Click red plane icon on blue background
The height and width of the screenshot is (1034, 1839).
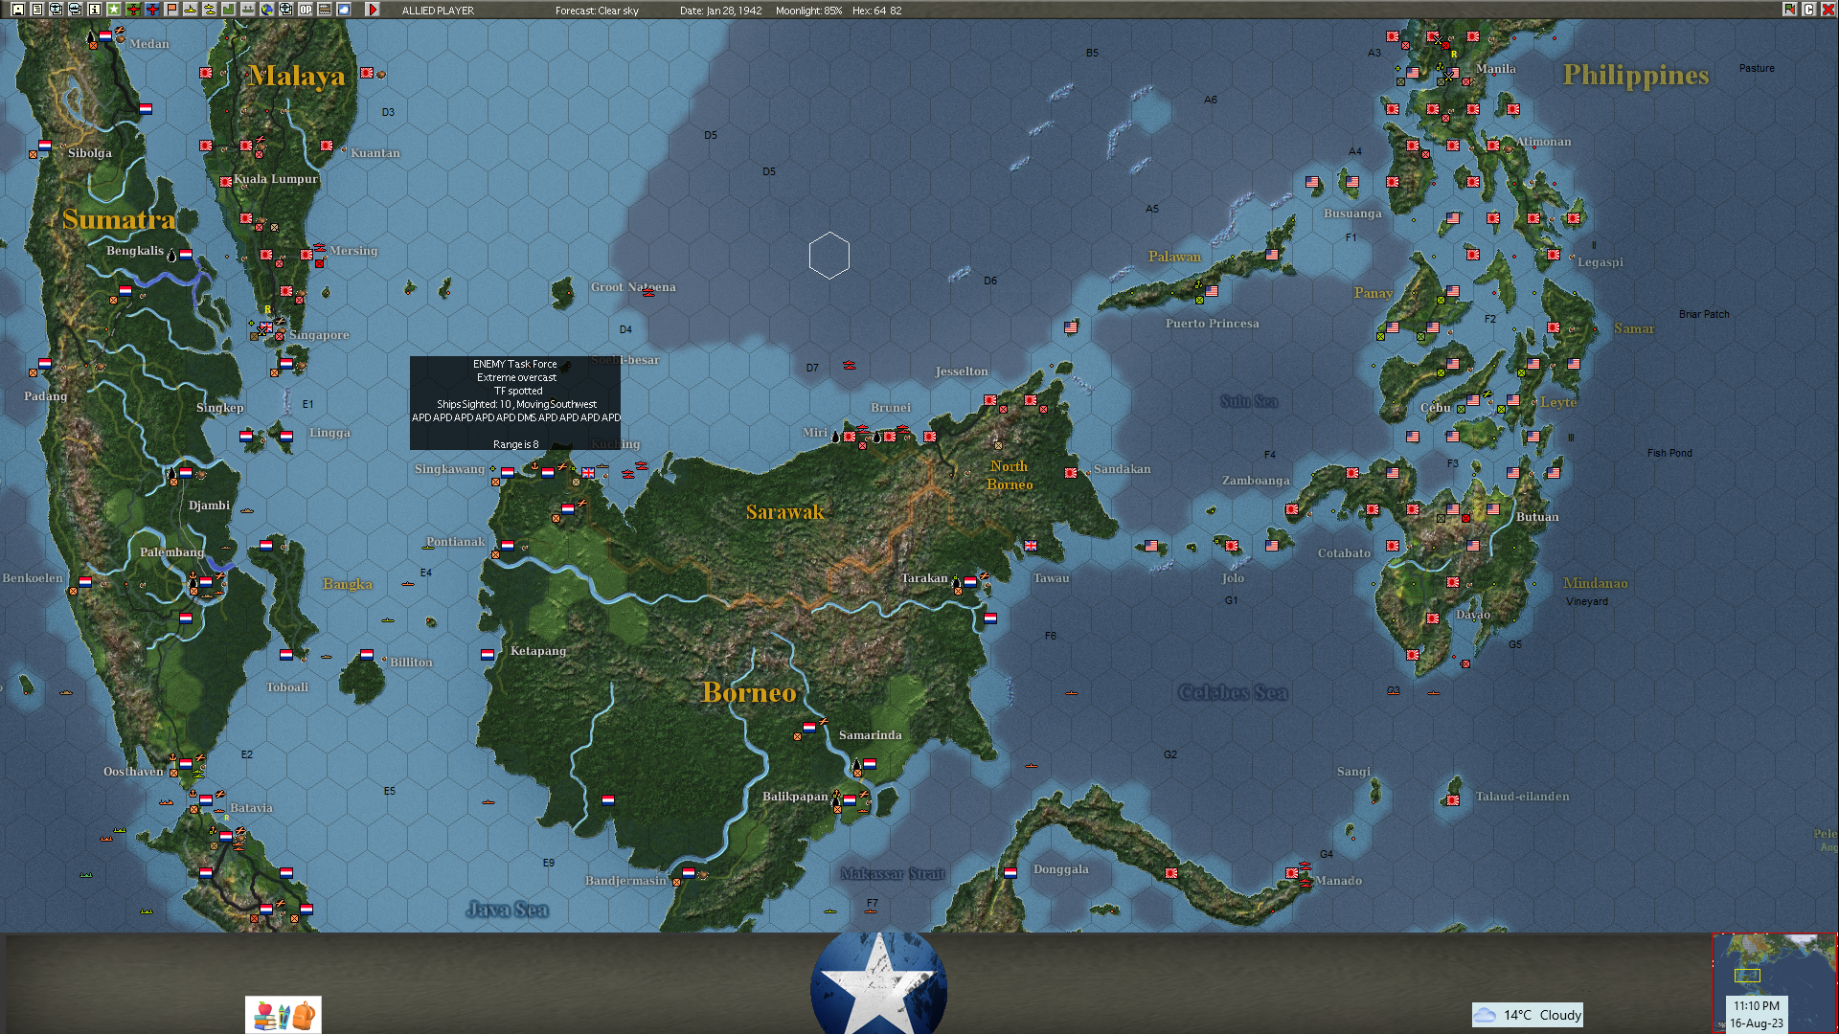[x=152, y=10]
